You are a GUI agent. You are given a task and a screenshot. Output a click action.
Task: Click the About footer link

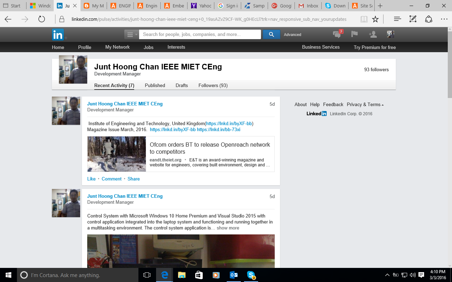click(301, 104)
